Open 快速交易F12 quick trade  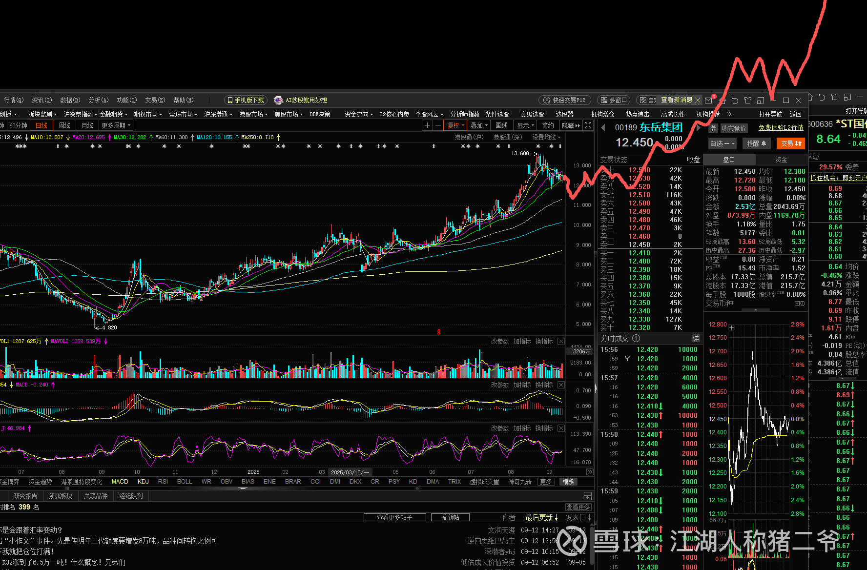point(565,100)
